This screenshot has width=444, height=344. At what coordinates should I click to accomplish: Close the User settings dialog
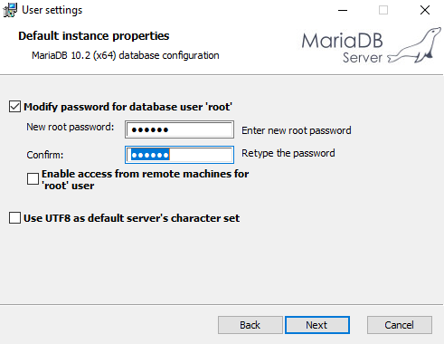coord(425,10)
